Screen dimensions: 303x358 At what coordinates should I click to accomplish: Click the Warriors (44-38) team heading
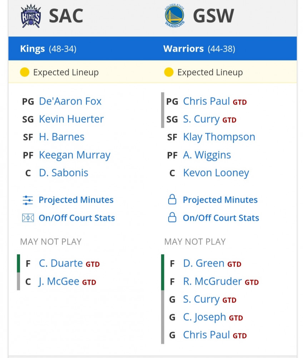[x=199, y=49]
